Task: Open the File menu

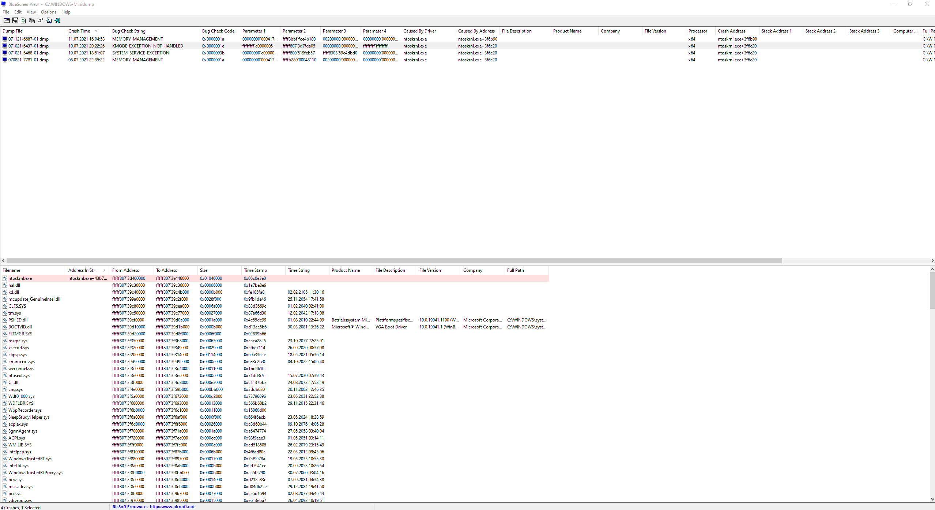Action: click(x=6, y=12)
